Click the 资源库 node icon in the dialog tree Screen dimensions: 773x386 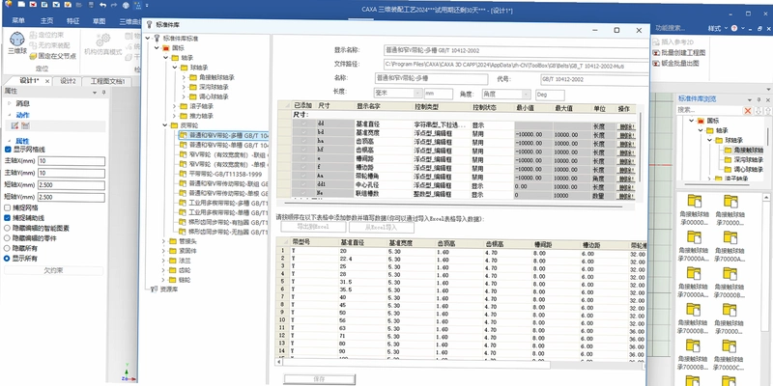pos(155,289)
